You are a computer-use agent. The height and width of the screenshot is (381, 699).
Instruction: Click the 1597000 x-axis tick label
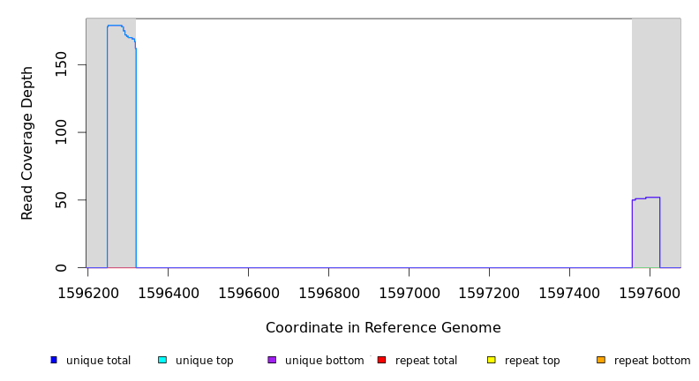pos(409,292)
